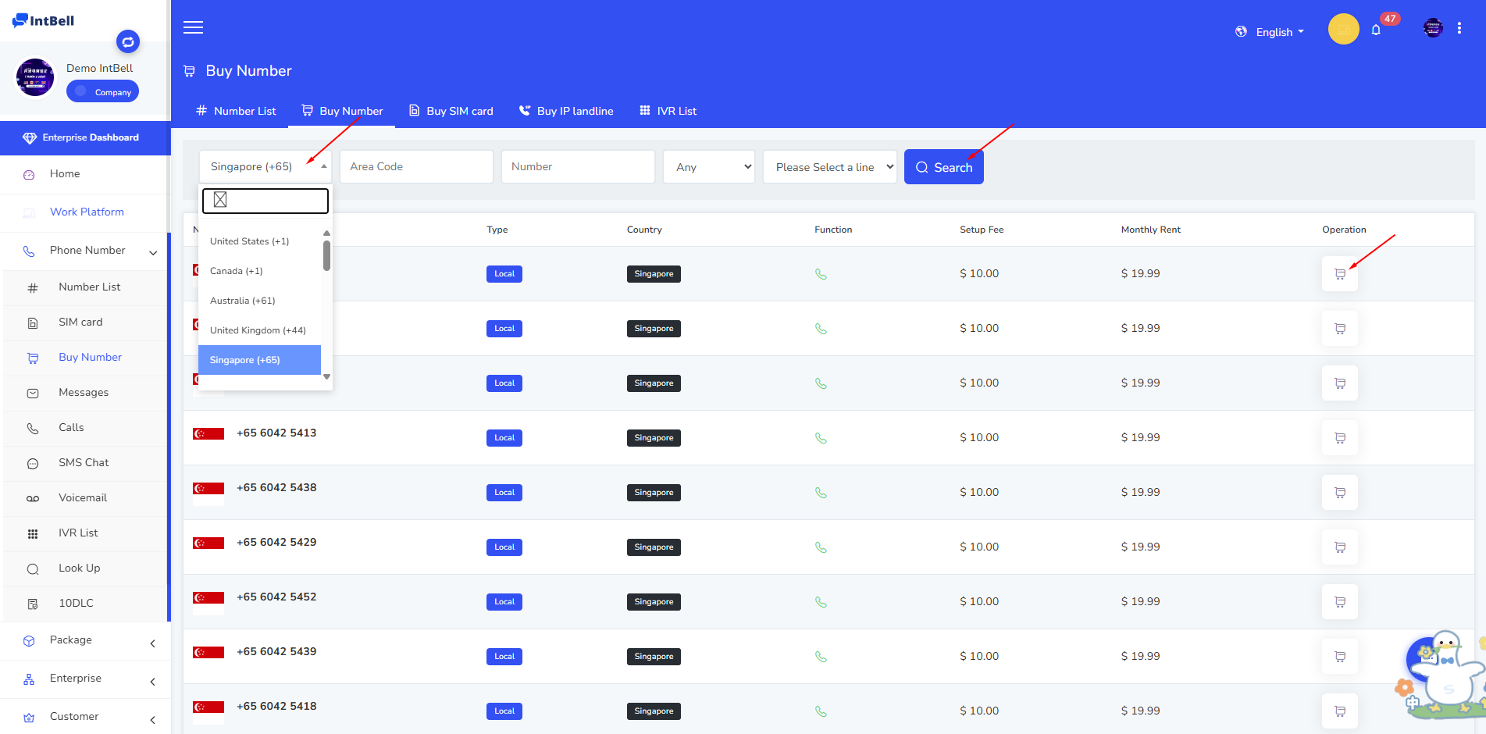The height and width of the screenshot is (734, 1486).
Task: Expand the English language selector
Action: click(x=1270, y=32)
